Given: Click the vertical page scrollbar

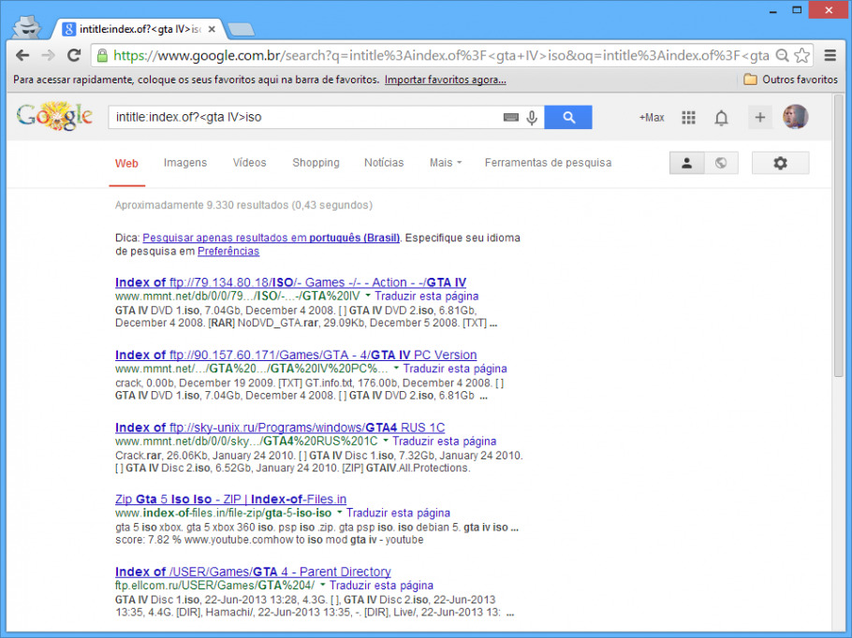Looking at the screenshot, I should click(x=838, y=236).
